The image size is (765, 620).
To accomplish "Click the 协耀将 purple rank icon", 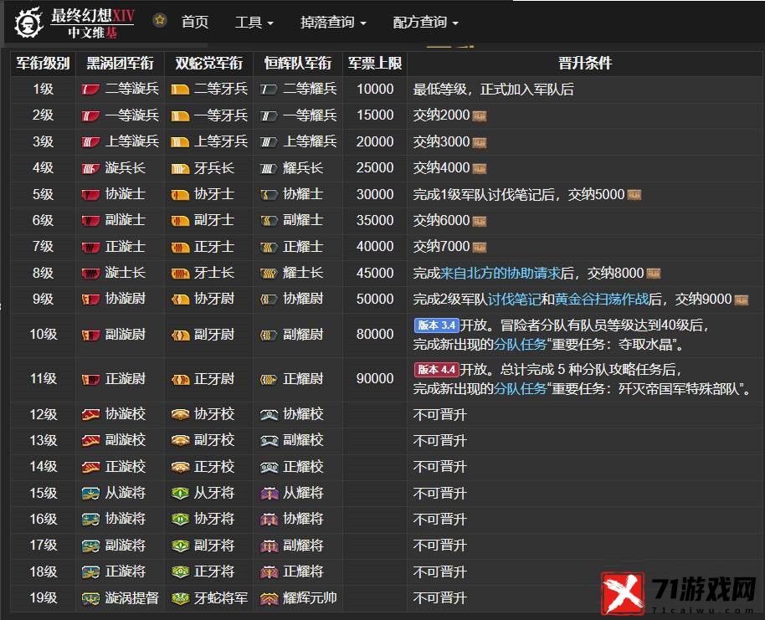I will click(x=269, y=520).
